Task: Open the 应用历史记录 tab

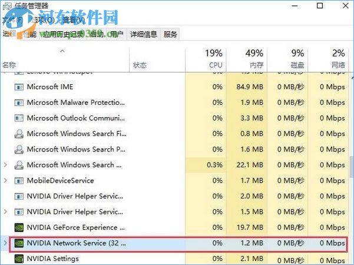Action: pyautogui.click(x=63, y=34)
